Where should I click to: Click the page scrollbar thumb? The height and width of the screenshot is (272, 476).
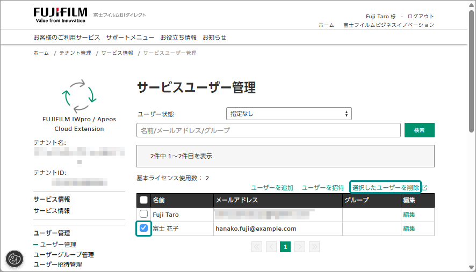point(471,71)
